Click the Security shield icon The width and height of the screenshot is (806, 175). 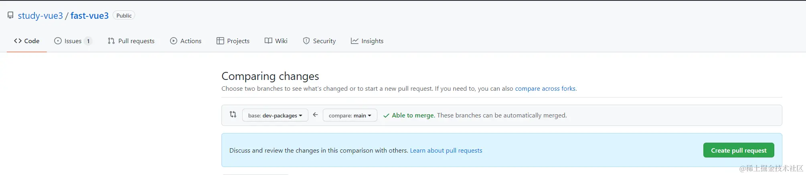[306, 41]
